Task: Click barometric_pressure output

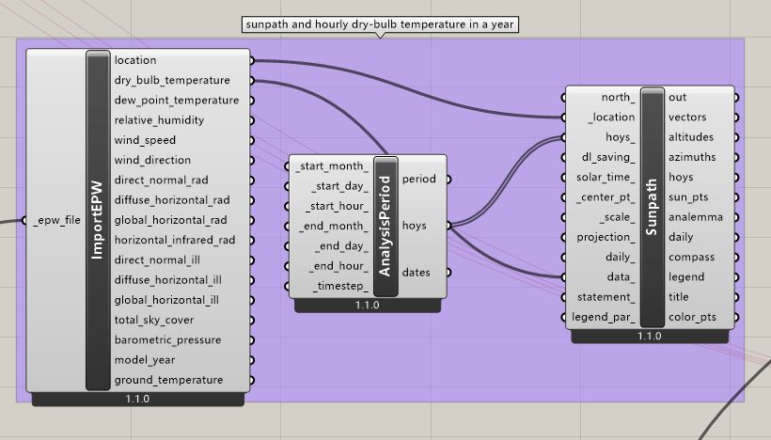Action: (167, 340)
